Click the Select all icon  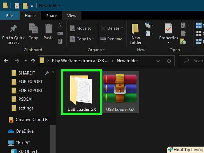(x=199, y=25)
